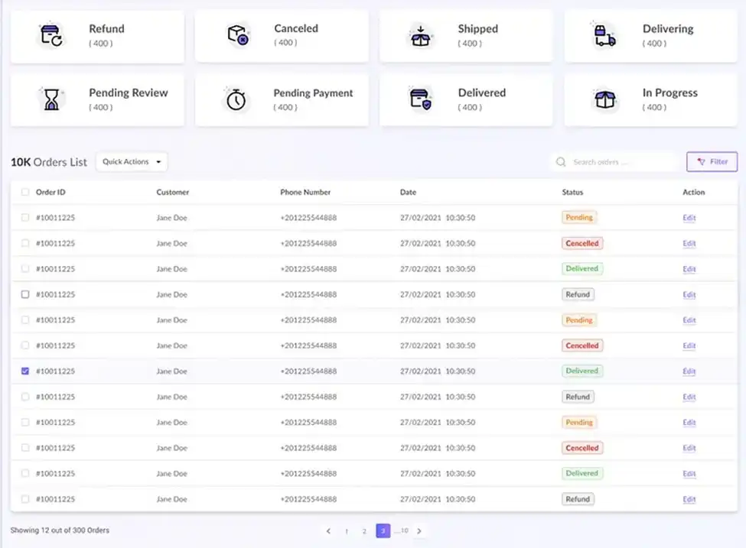This screenshot has height=548, width=746.
Task: Click the Pending Payment stopwatch icon
Action: click(236, 99)
